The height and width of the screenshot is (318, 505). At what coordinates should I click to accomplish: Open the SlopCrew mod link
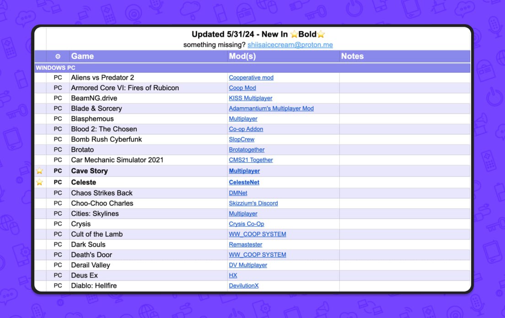point(242,139)
